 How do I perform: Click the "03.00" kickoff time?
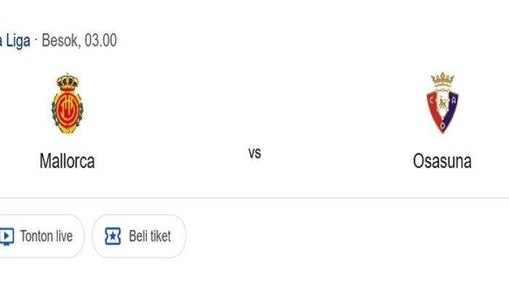(x=100, y=40)
